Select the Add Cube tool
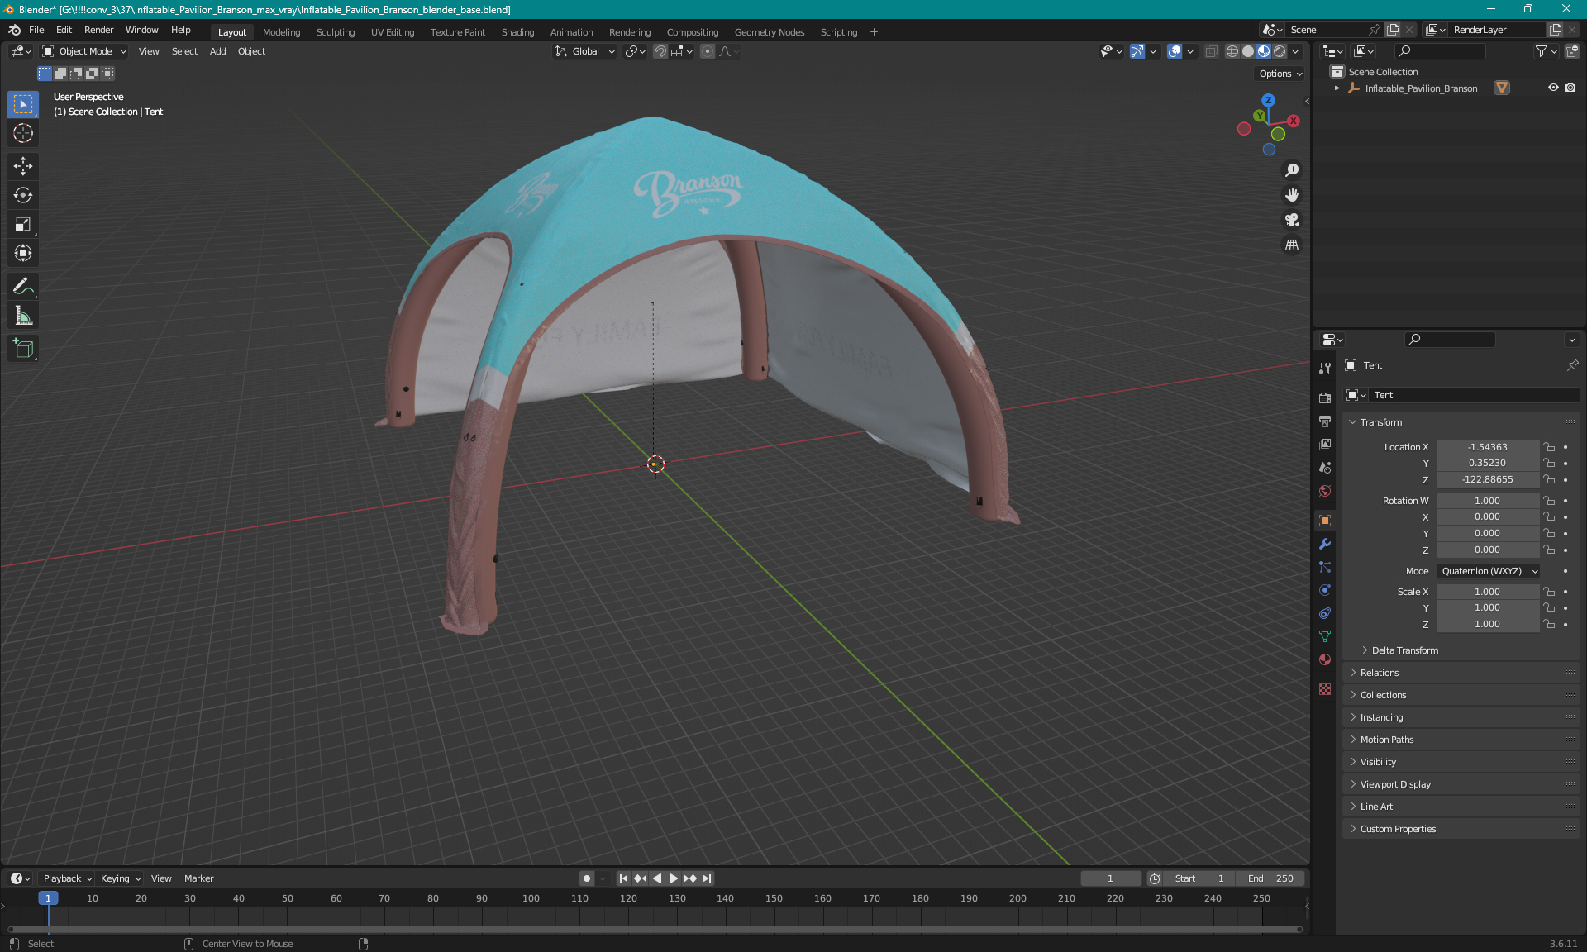This screenshot has width=1587, height=952. click(23, 349)
